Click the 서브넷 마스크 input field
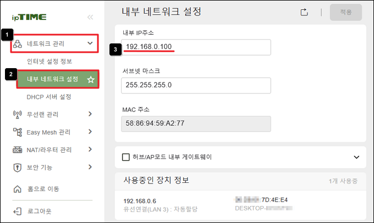This screenshot has width=374, height=223. (196, 85)
